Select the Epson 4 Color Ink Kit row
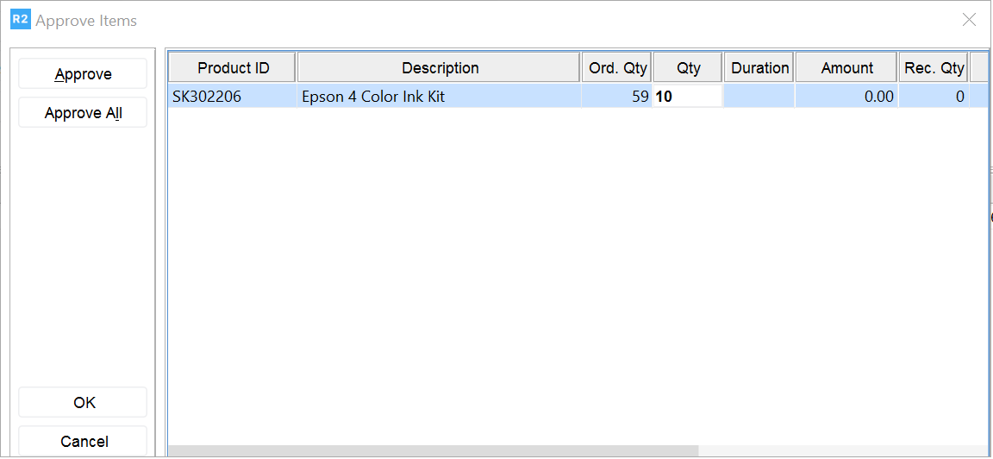 (440, 97)
